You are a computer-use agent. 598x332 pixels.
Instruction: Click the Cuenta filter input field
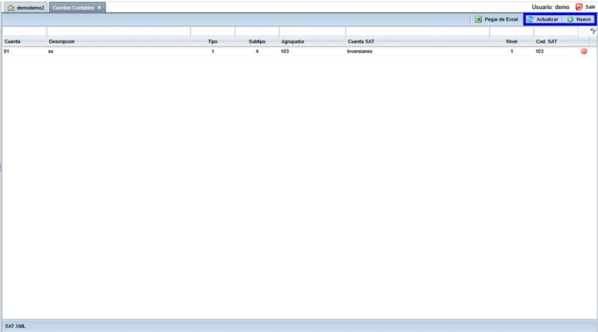click(x=25, y=31)
